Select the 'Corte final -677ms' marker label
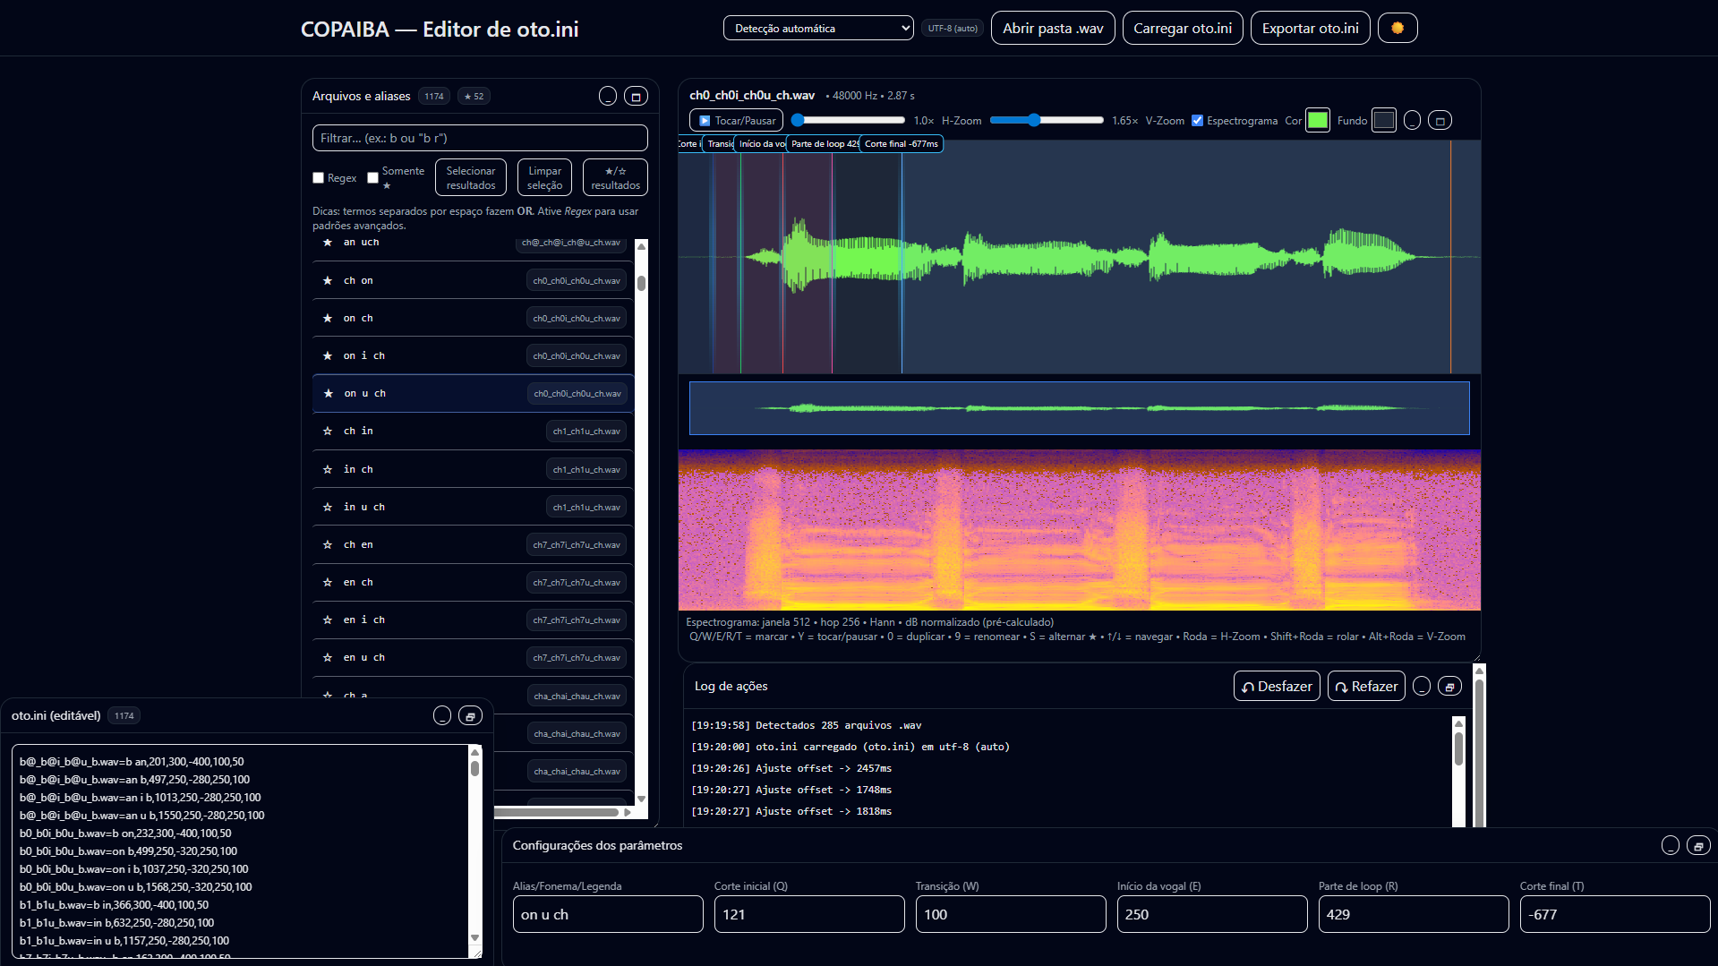This screenshot has width=1718, height=966. click(x=901, y=144)
